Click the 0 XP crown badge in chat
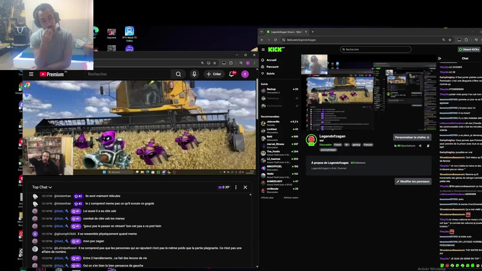Viewport: 482px width, 271px height. pyautogui.click(x=224, y=187)
